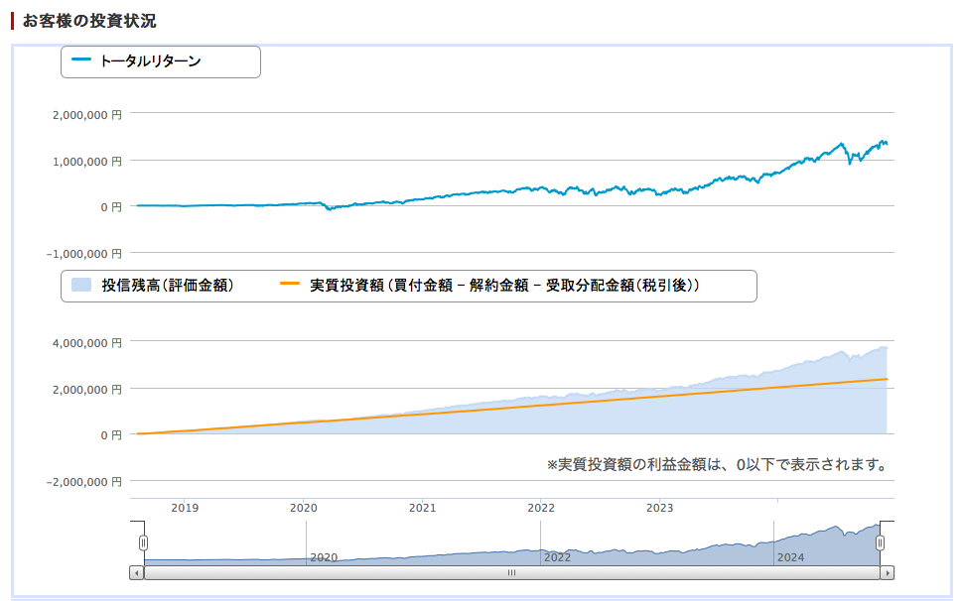Click the 2022 label in the navigator
Viewport: 961px width, 601px height.
(557, 557)
